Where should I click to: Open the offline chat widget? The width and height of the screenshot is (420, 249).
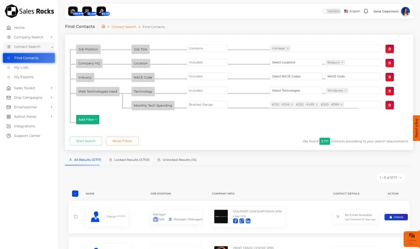412,238
